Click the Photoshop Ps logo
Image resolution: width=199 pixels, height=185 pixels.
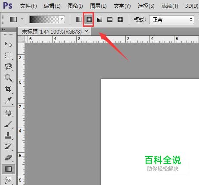(8, 6)
